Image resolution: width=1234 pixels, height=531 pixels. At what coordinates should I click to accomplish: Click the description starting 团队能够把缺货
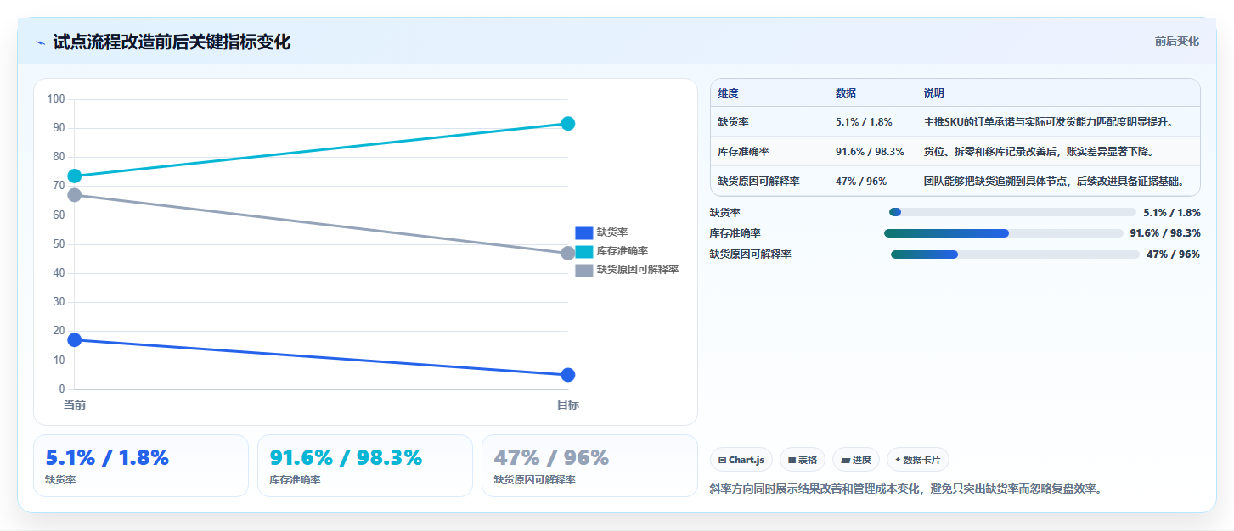[x=1057, y=182]
